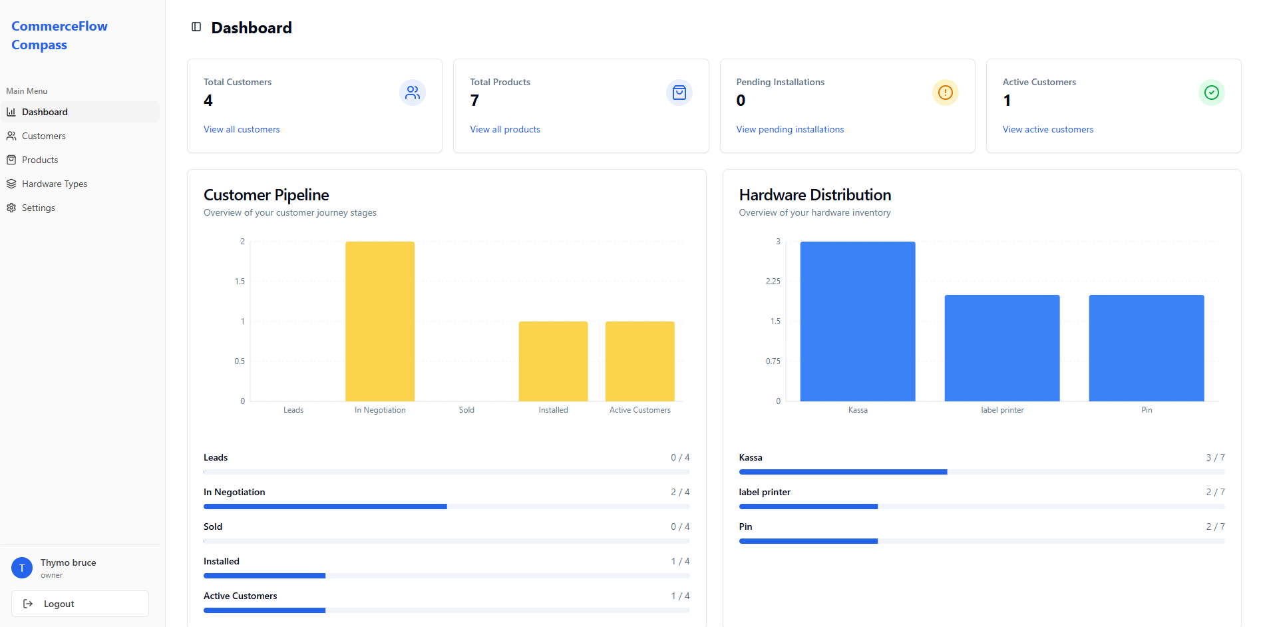This screenshot has height=627, width=1261.
Task: Click the In Negotiation progress bar
Action: tap(446, 507)
